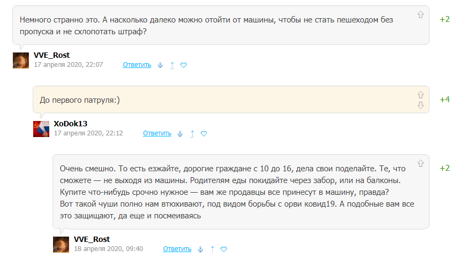Click the +4 rating score

tap(445, 100)
